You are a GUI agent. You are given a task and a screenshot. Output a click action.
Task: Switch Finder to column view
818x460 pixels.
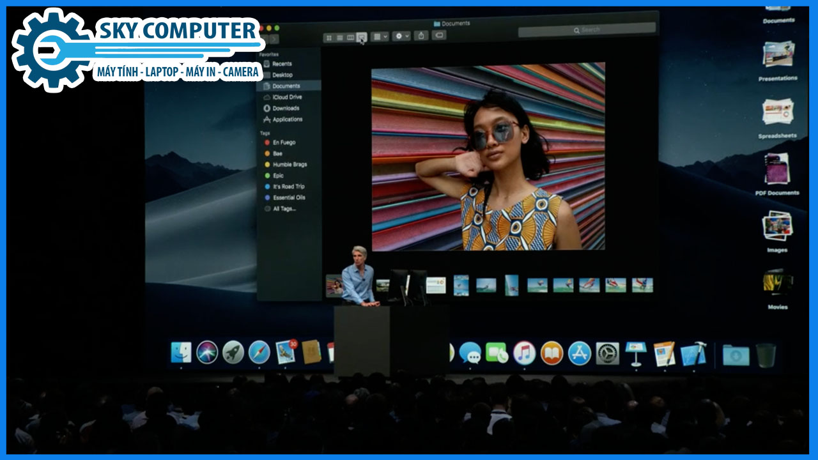tap(350, 38)
